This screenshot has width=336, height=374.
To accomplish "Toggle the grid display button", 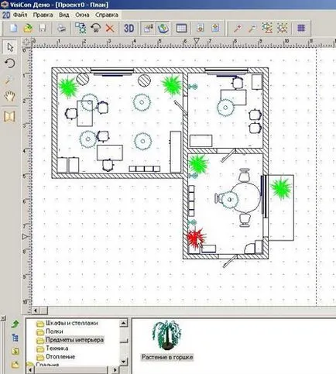I will pyautogui.click(x=301, y=28).
